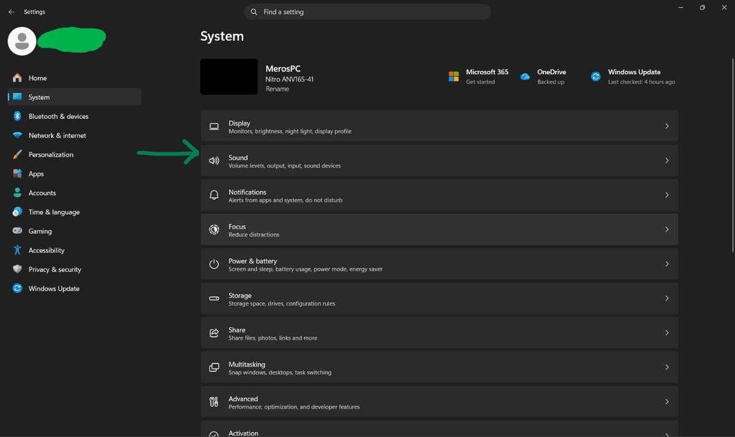Click the Nitro ANV16S-41 model text
This screenshot has height=437, width=735.
[290, 80]
